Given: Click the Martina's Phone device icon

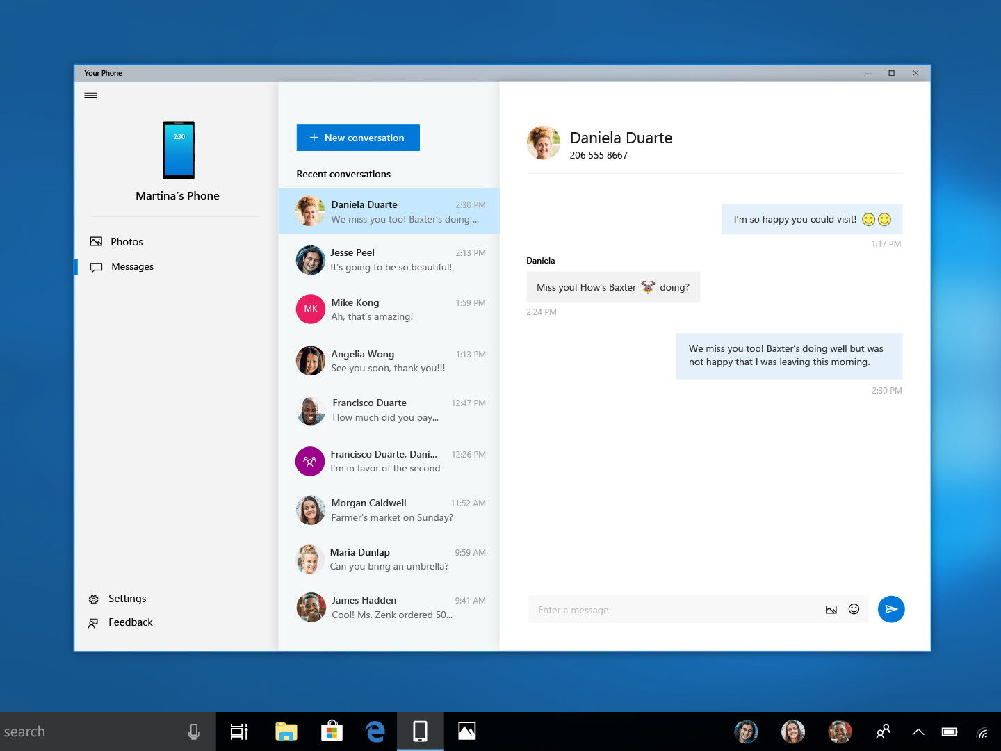Looking at the screenshot, I should click(179, 150).
